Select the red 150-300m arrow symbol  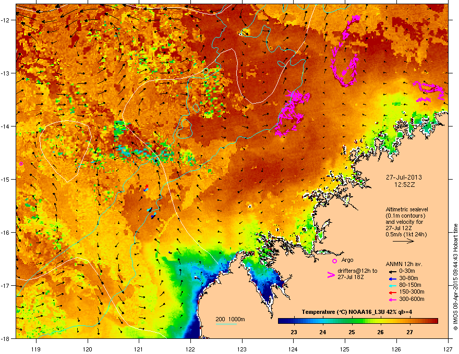tap(393, 293)
